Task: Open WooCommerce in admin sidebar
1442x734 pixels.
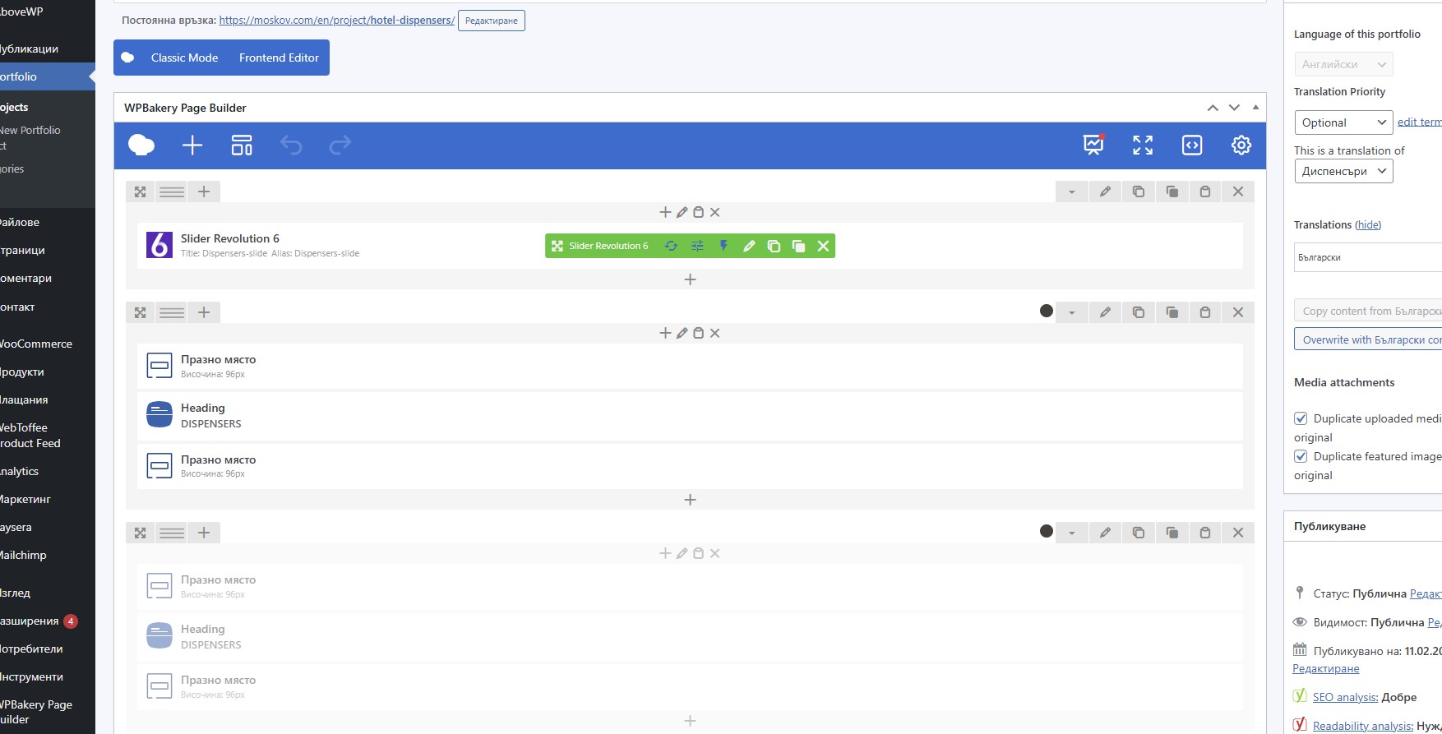Action: (x=48, y=344)
